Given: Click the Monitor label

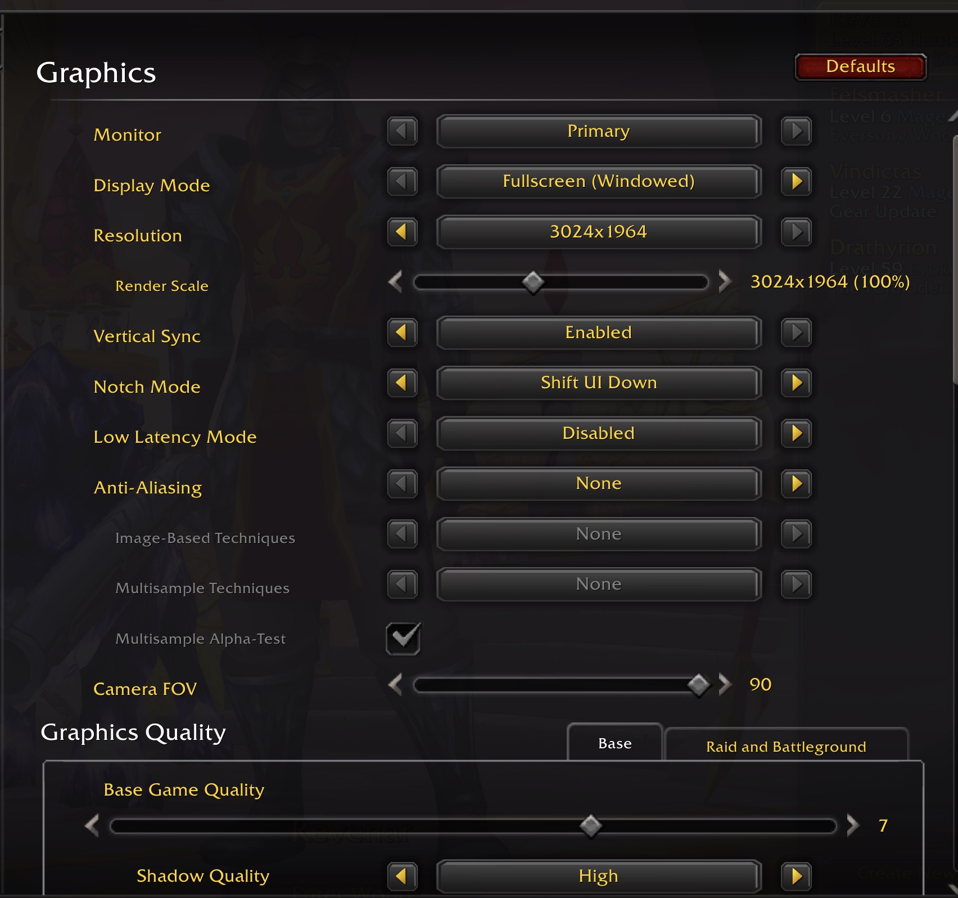Looking at the screenshot, I should pos(128,135).
